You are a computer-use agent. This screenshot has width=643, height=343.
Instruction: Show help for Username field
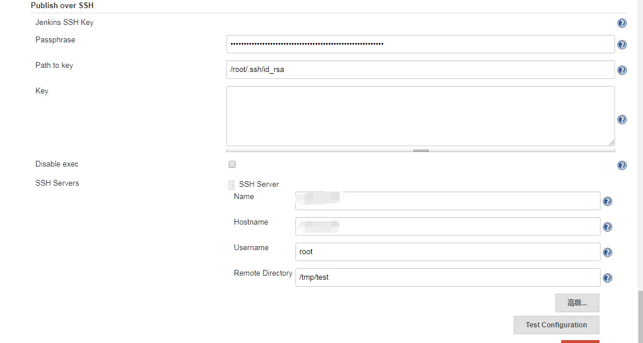[x=608, y=252]
